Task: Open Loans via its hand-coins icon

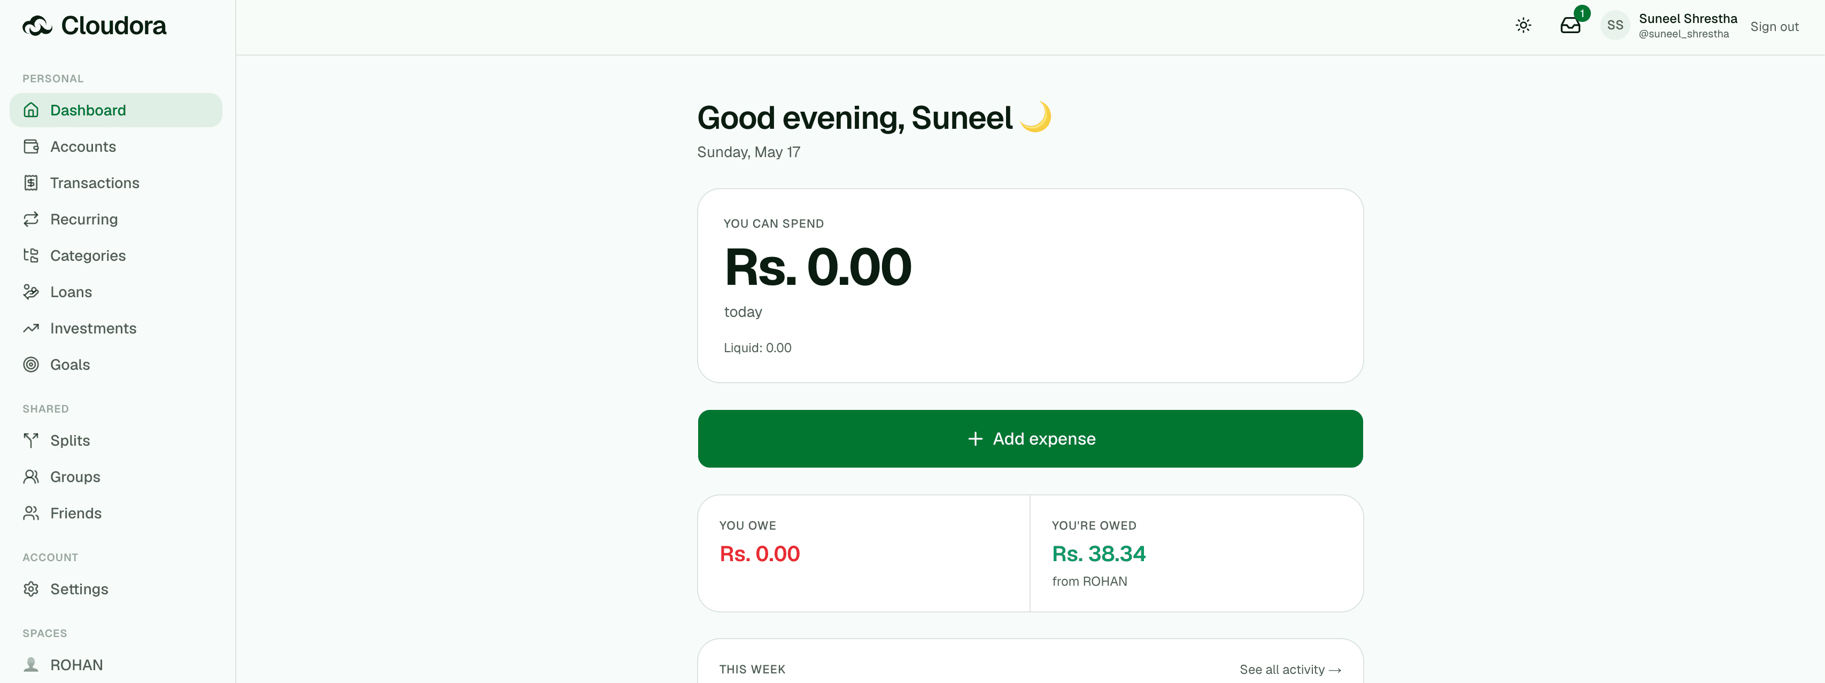Action: (31, 292)
